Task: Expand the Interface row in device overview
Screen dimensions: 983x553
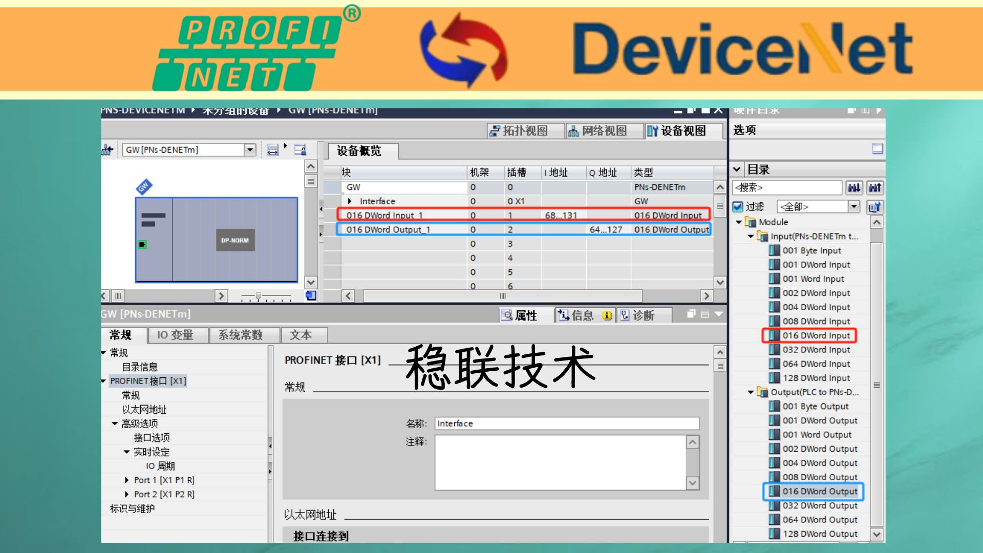Action: [350, 201]
